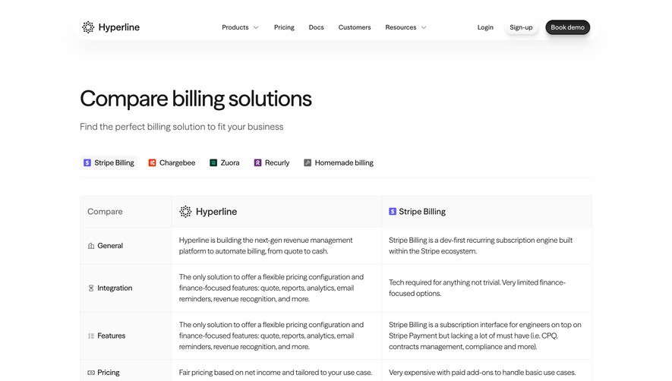Open the Customers page
The width and height of the screenshot is (672, 381).
(x=355, y=27)
